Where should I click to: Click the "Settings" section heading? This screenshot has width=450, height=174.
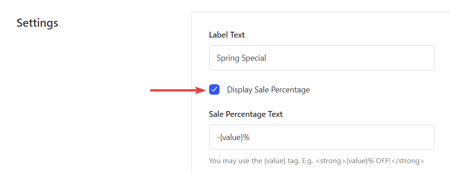click(x=37, y=23)
